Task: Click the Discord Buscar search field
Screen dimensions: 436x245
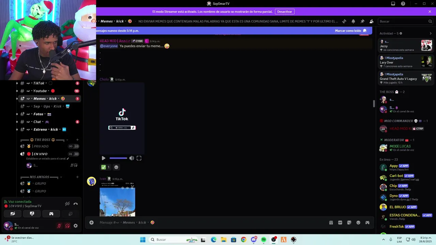Action: click(405, 21)
